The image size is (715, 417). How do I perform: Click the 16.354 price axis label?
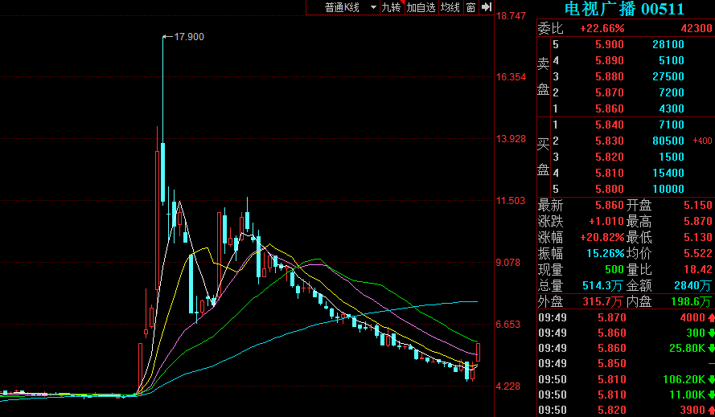click(511, 77)
